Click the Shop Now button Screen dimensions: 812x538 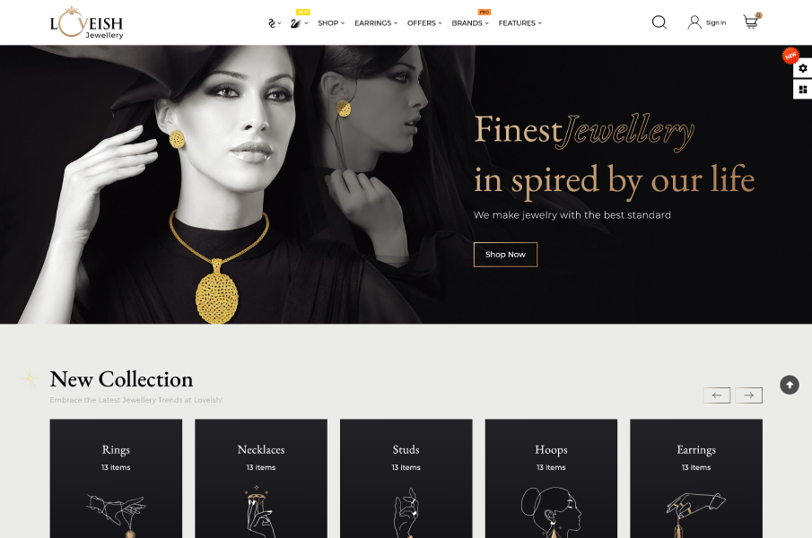point(505,255)
